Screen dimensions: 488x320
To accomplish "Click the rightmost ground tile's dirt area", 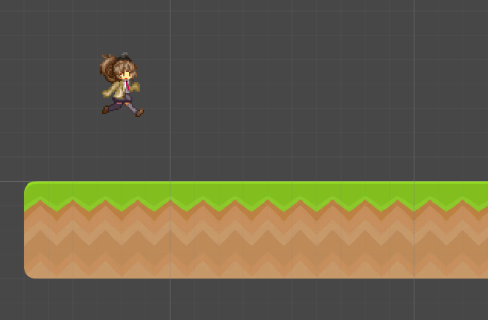I will point(452,244).
